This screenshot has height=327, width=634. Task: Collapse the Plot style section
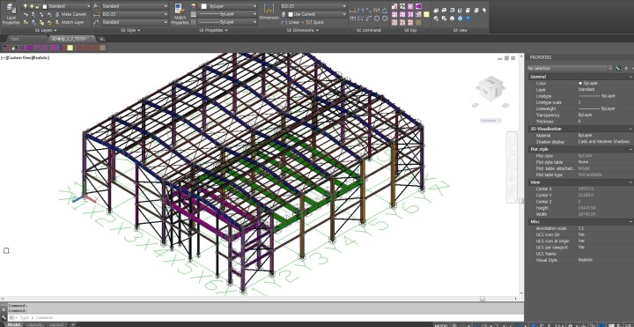point(630,149)
